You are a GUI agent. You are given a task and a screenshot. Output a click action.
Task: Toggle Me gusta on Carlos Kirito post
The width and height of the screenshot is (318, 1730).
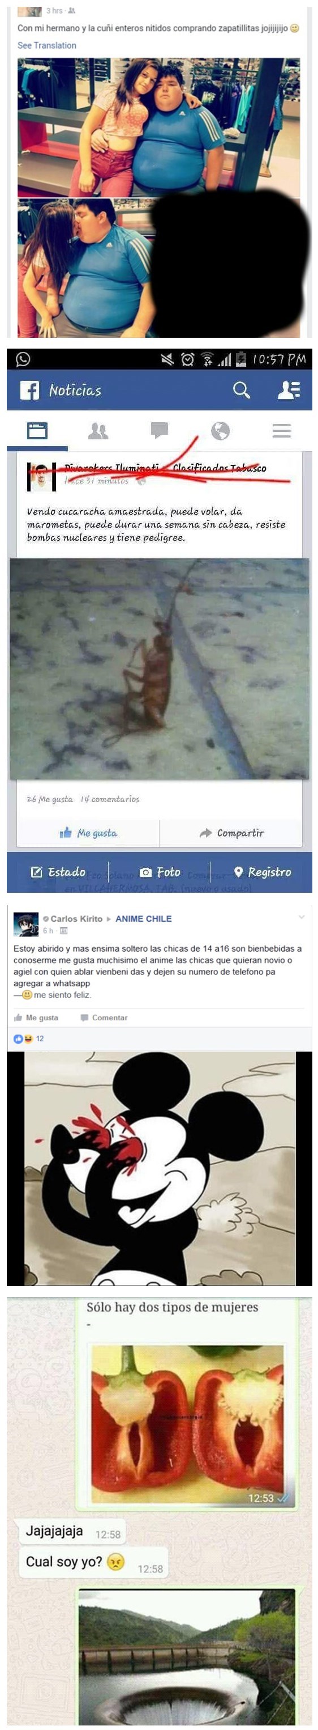click(36, 1017)
